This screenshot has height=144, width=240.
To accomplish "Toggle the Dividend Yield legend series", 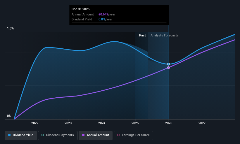I will (21, 136).
